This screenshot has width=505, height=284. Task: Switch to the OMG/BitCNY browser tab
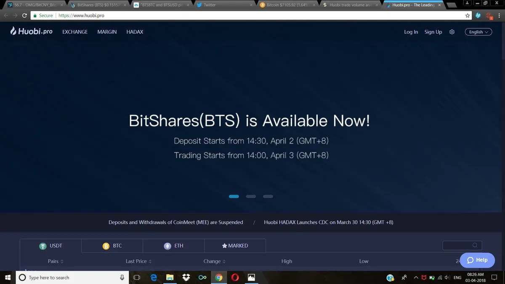click(35, 5)
